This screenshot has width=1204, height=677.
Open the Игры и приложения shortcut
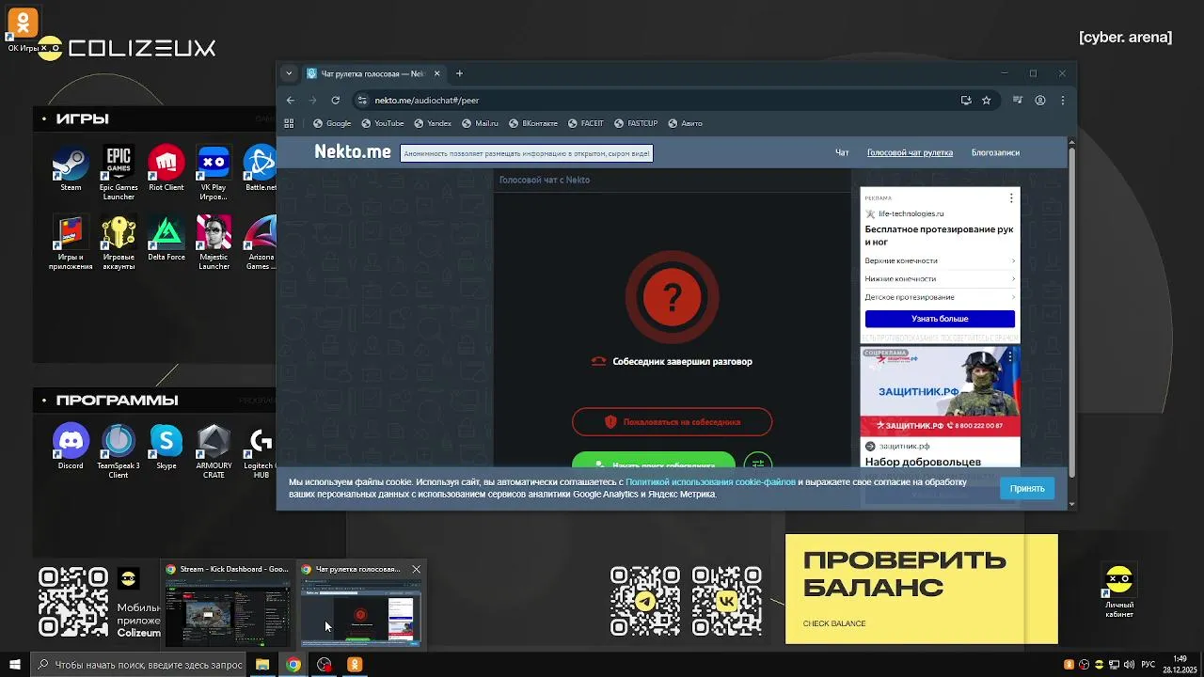[x=71, y=244]
